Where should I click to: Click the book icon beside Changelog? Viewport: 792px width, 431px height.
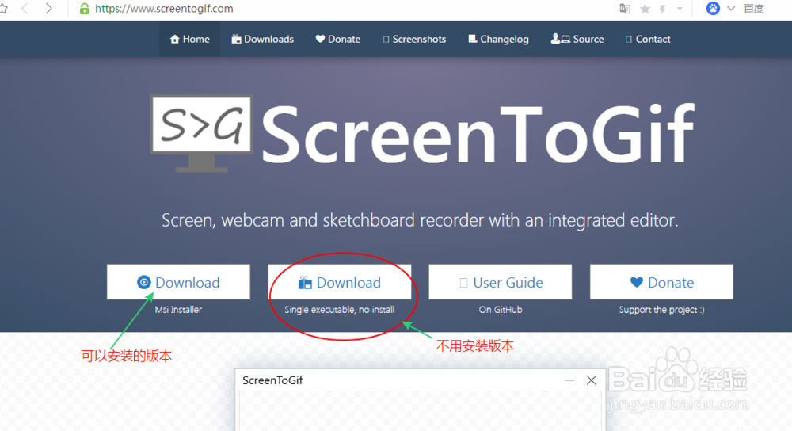472,39
